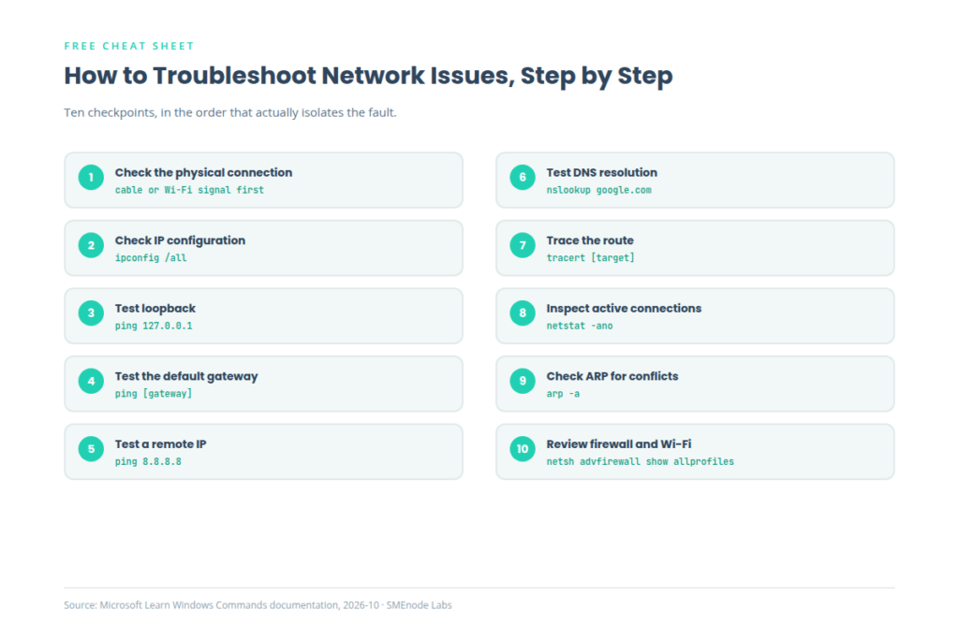This screenshot has width=959, height=639.
Task: Select the 'tracert [target]' command
Action: pyautogui.click(x=591, y=258)
